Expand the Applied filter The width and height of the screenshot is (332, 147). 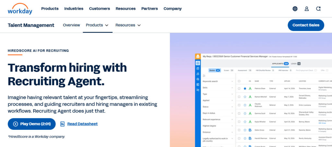click(x=218, y=100)
